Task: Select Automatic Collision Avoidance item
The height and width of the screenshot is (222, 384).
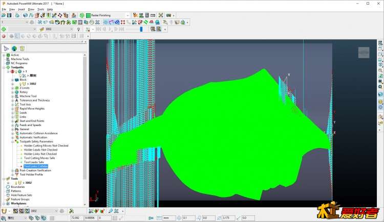Action: 38,133
